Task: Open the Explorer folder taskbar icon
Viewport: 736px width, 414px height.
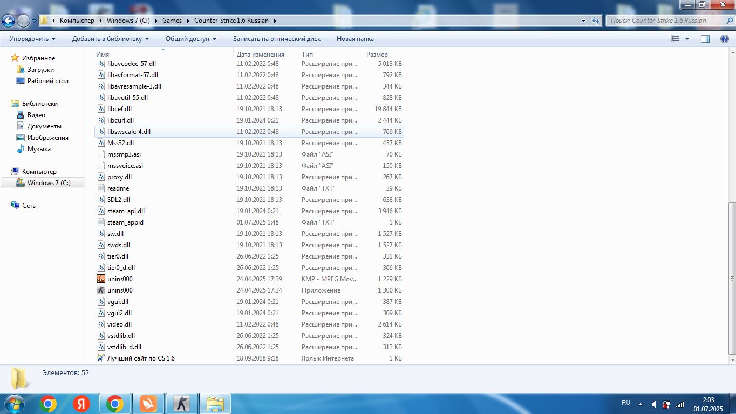Action: [215, 404]
